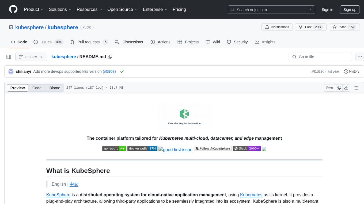Open the KubeSphere link in the description
This screenshot has width=364, height=204.
coord(58,195)
